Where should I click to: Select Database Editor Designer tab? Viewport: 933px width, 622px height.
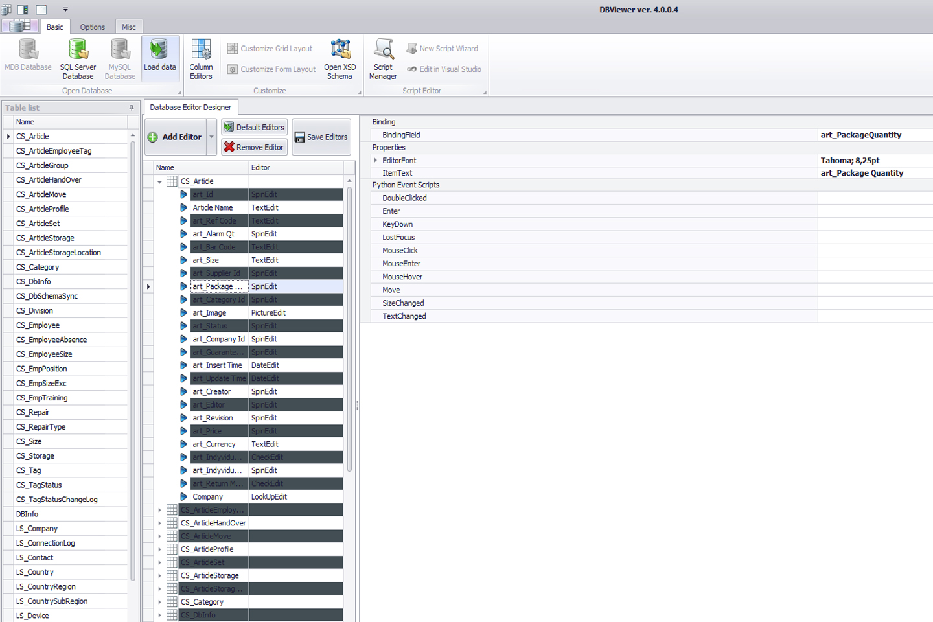pyautogui.click(x=190, y=107)
